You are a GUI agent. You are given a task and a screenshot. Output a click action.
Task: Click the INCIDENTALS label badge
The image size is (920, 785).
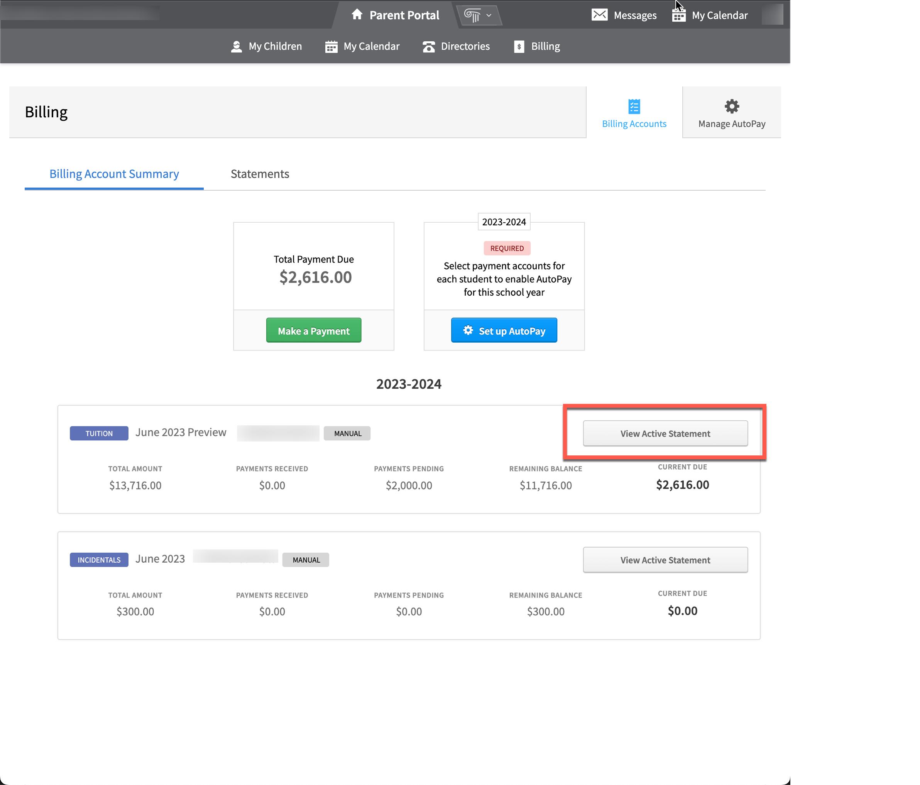pyautogui.click(x=98, y=560)
